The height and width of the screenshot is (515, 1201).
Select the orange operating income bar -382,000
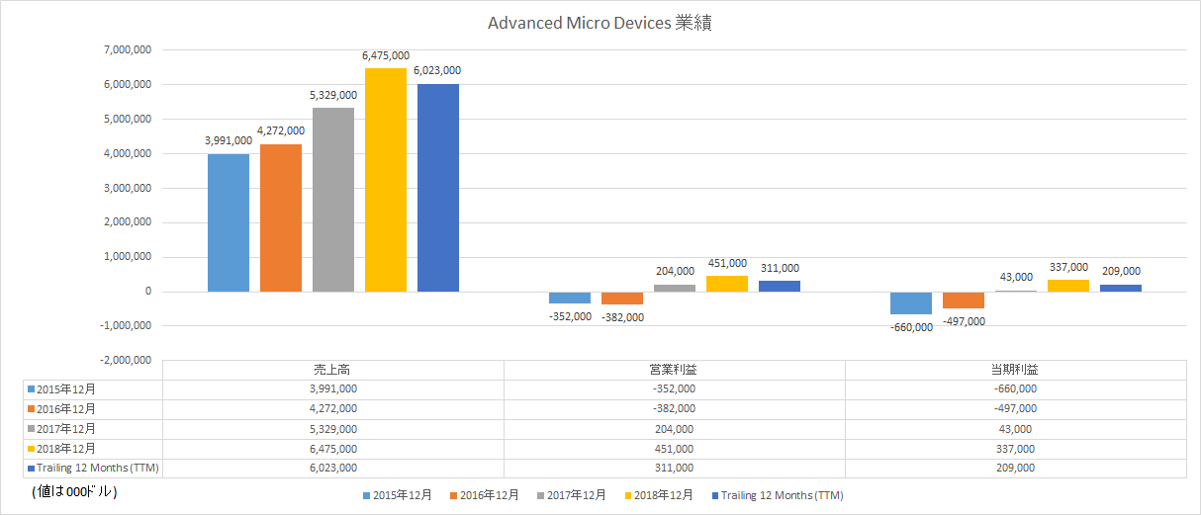[x=622, y=299]
